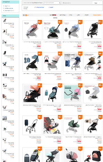The height and width of the screenshot is (162, 103).
Task: Open the category link with 1 item
Action: pos(51,7)
